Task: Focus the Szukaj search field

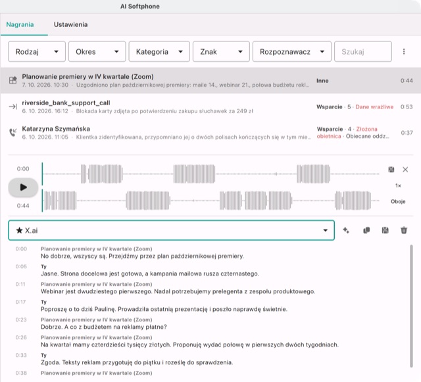Action: [363, 51]
